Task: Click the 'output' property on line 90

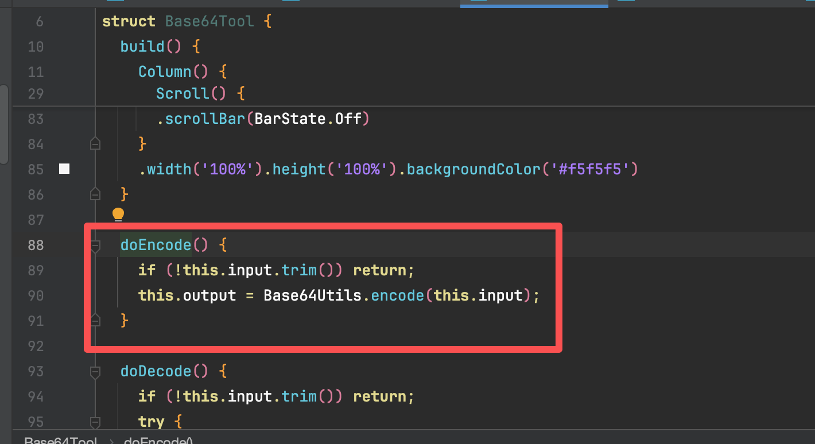Action: click(x=209, y=295)
